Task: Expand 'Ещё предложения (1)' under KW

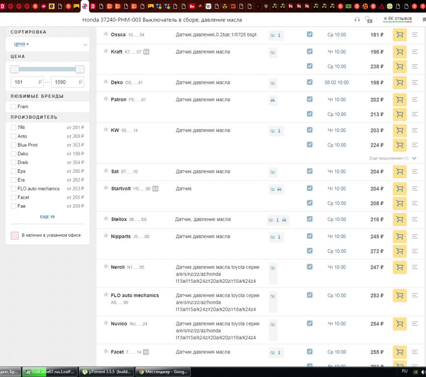Action: (x=393, y=158)
